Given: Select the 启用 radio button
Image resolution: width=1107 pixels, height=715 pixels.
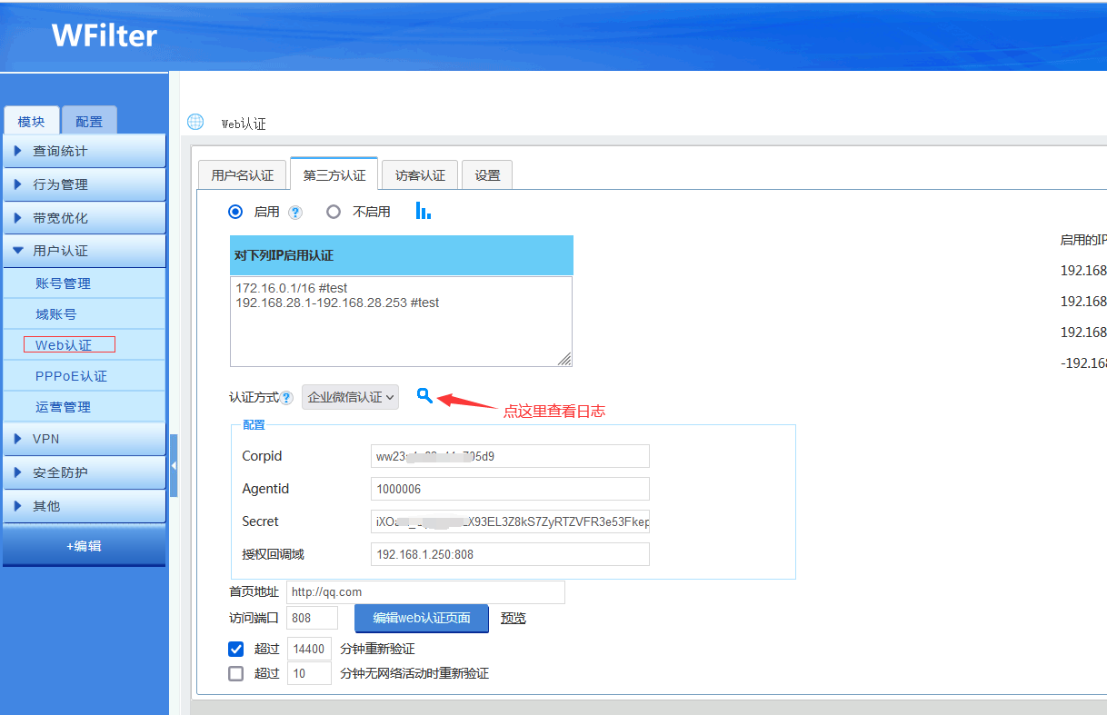Looking at the screenshot, I should coord(236,212).
